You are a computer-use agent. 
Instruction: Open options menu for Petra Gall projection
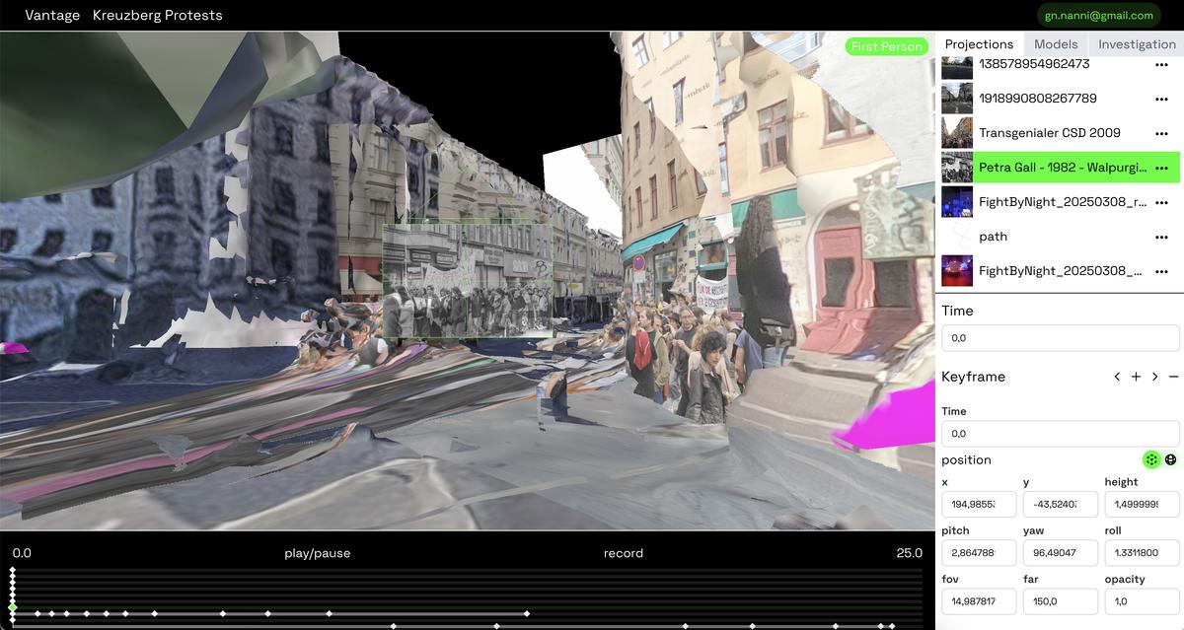point(1161,168)
